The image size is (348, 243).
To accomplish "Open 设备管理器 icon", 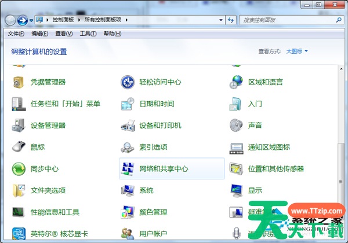I will [x=19, y=125].
